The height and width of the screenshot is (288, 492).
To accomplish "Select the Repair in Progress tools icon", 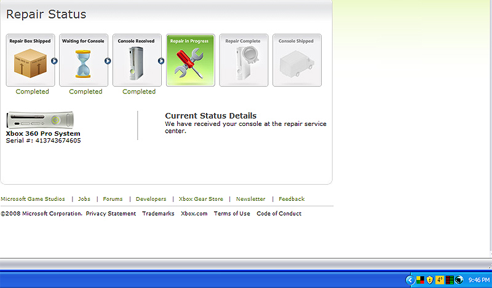I will pyautogui.click(x=189, y=63).
